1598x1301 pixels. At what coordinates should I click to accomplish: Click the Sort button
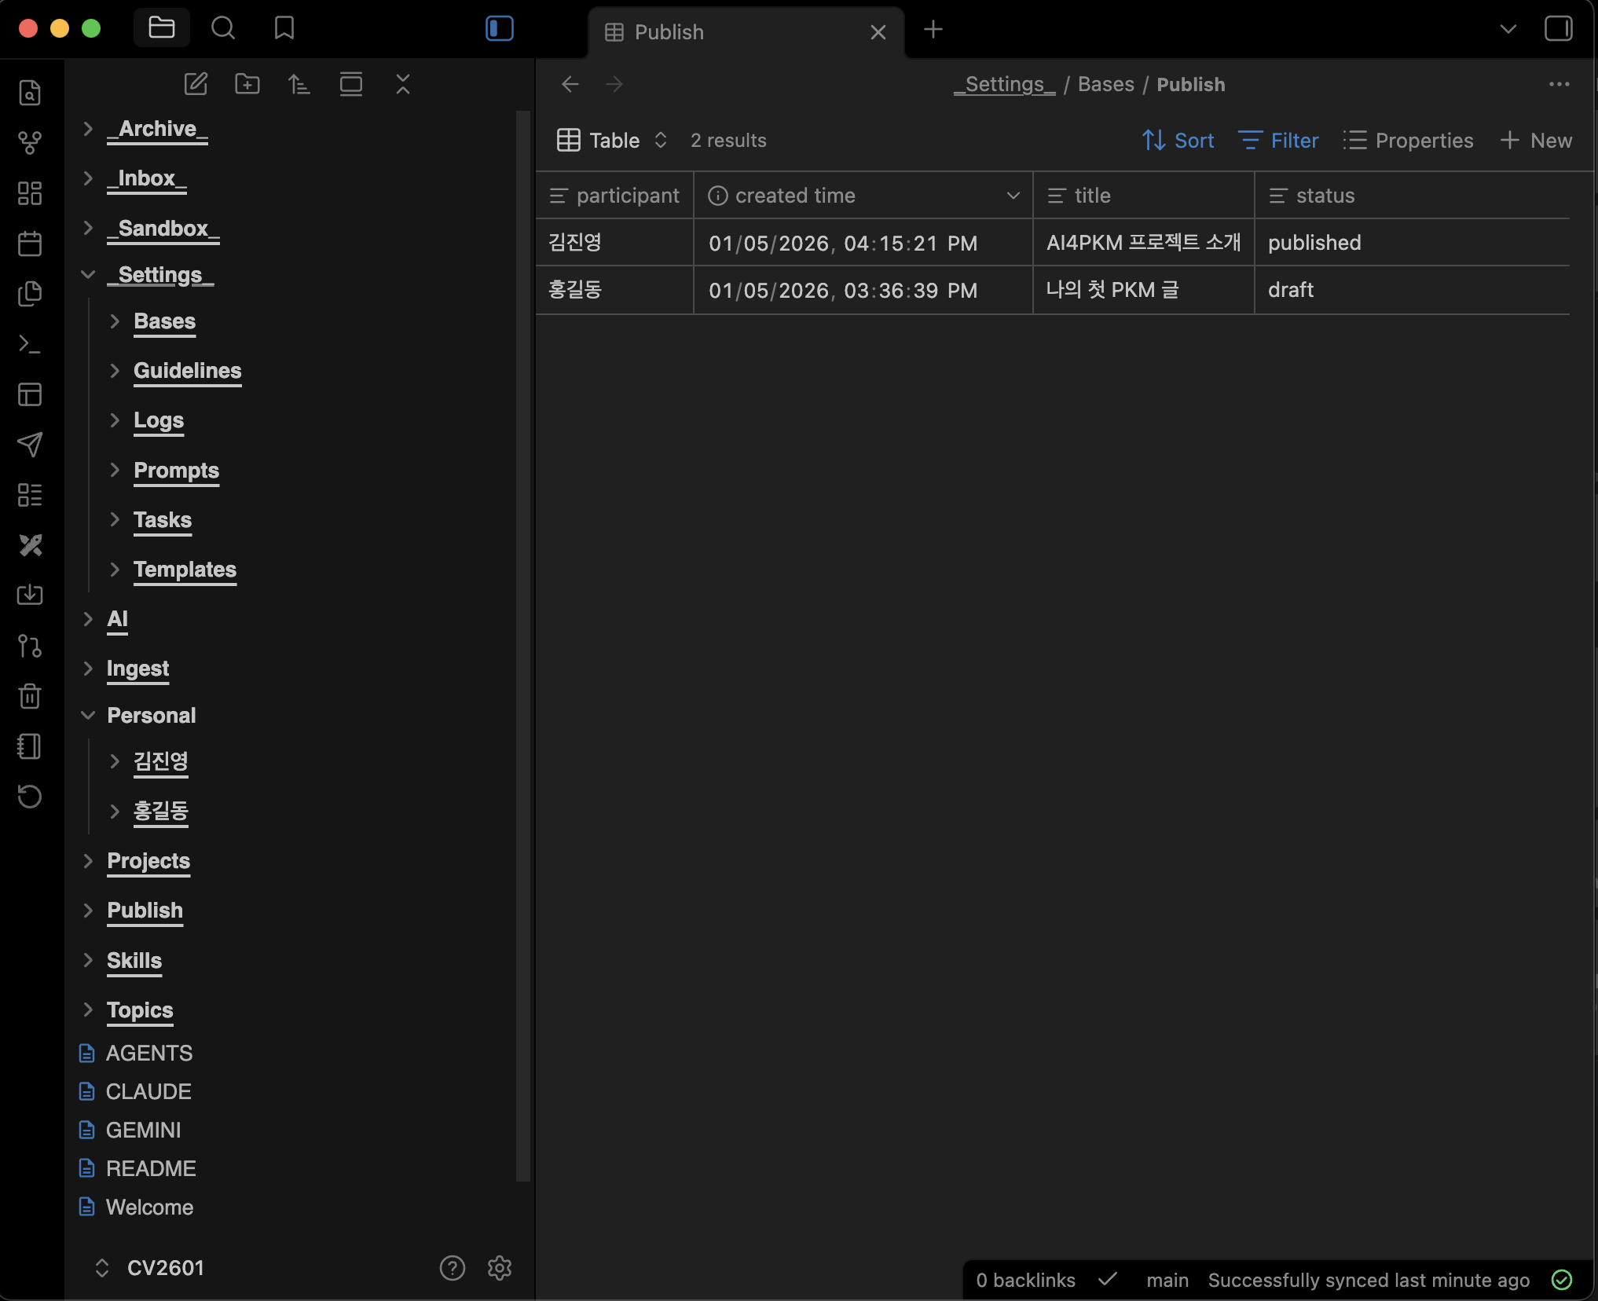click(x=1178, y=141)
